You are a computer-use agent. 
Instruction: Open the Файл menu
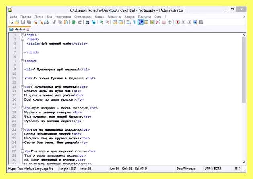(13, 17)
